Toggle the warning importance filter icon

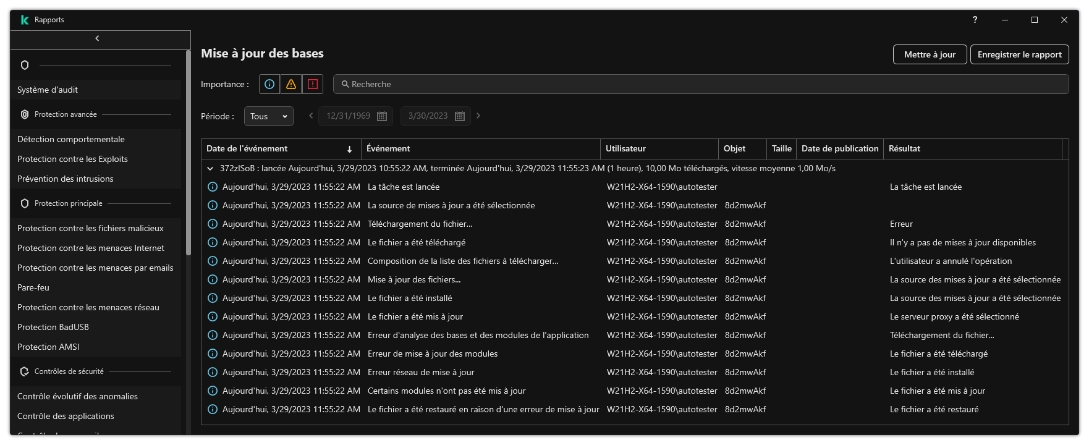[290, 84]
